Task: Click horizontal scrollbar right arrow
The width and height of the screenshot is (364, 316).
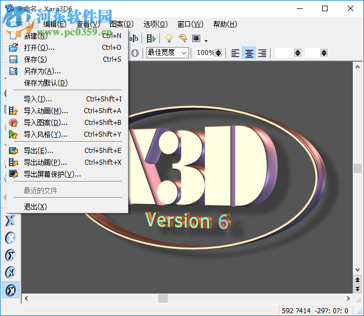Action: [x=348, y=298]
